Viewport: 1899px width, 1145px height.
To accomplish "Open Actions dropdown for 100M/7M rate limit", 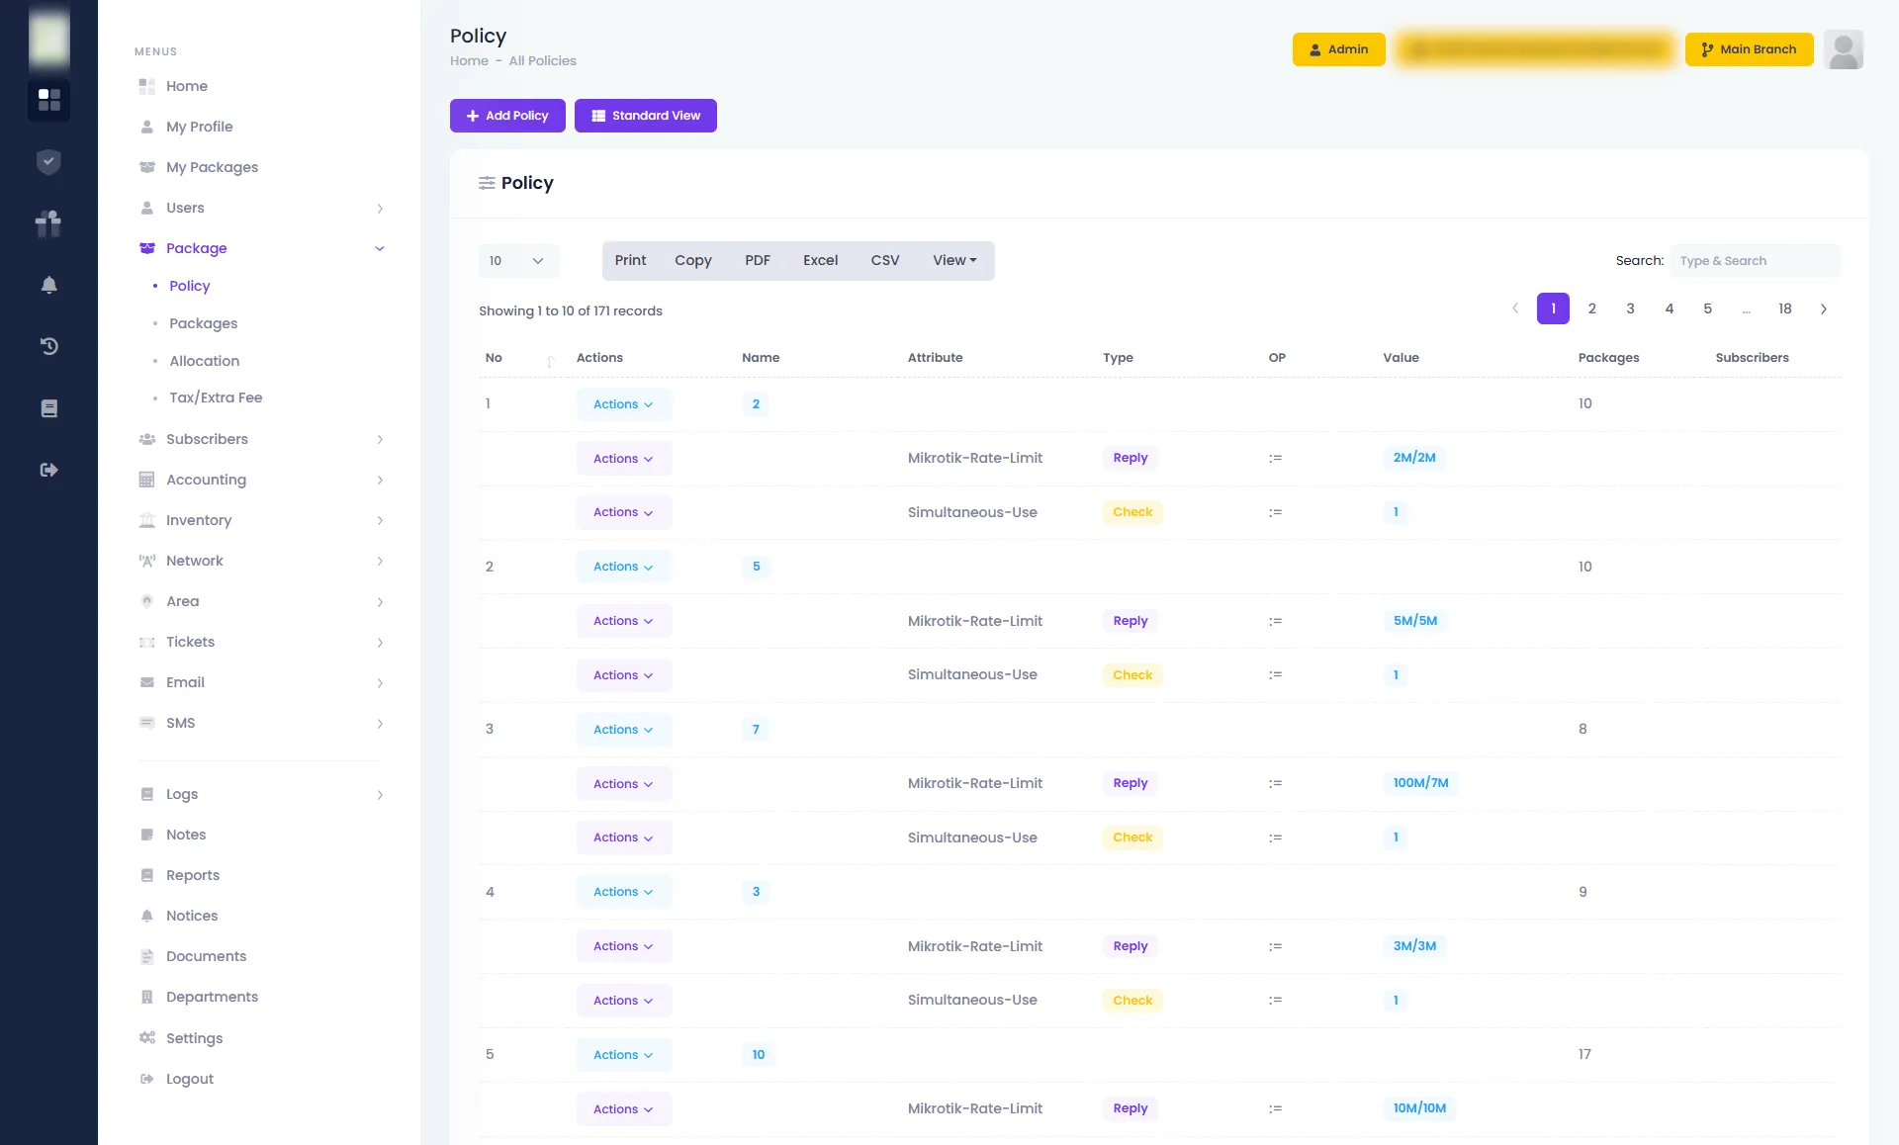I will [624, 784].
